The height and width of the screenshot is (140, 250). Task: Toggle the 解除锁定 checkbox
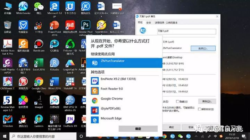(x=199, y=109)
